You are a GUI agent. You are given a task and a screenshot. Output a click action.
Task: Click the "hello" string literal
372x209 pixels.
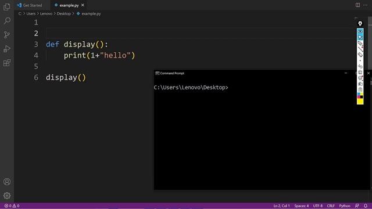coord(115,56)
